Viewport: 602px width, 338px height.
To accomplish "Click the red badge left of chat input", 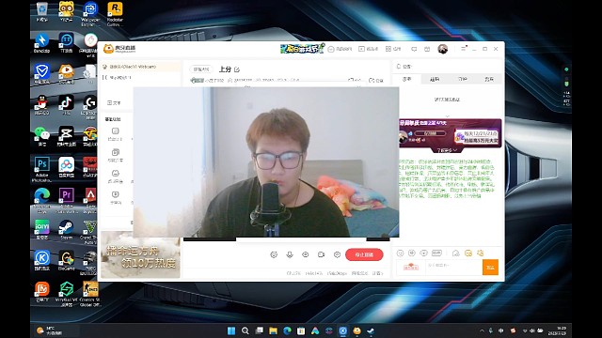I will coord(411,267).
